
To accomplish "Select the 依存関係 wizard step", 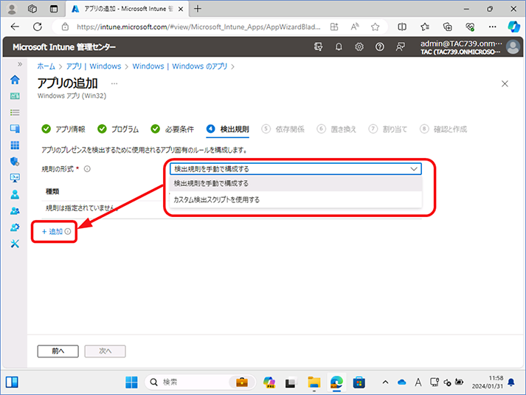I will 283,129.
